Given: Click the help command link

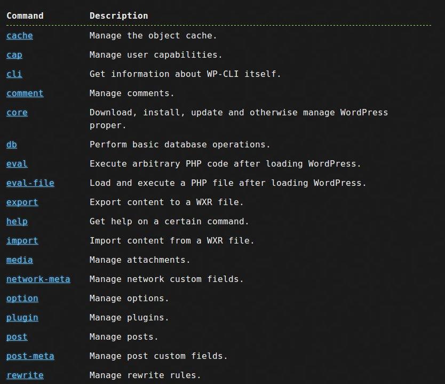Looking at the screenshot, I should coord(17,222).
